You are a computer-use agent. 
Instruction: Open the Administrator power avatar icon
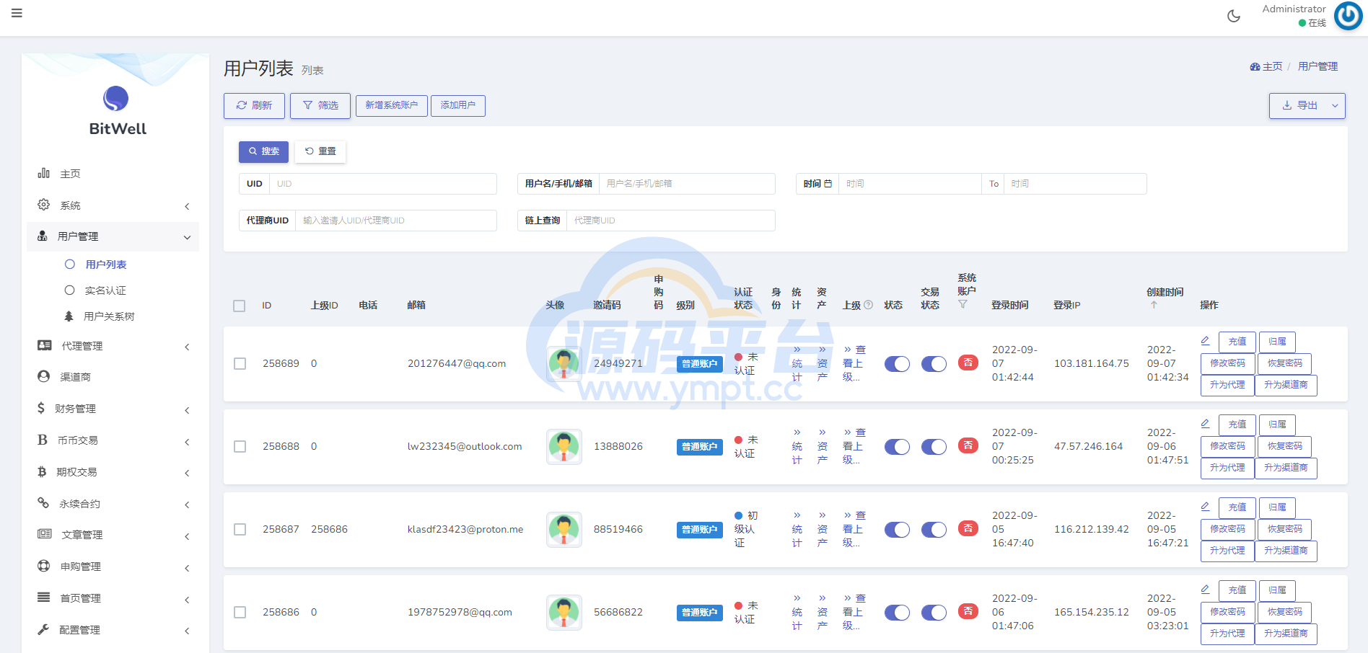point(1348,16)
